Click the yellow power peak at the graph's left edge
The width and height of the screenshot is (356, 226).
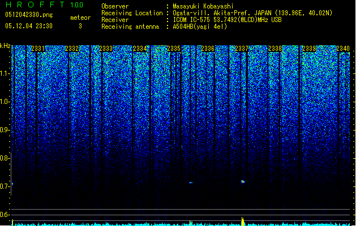12,223
